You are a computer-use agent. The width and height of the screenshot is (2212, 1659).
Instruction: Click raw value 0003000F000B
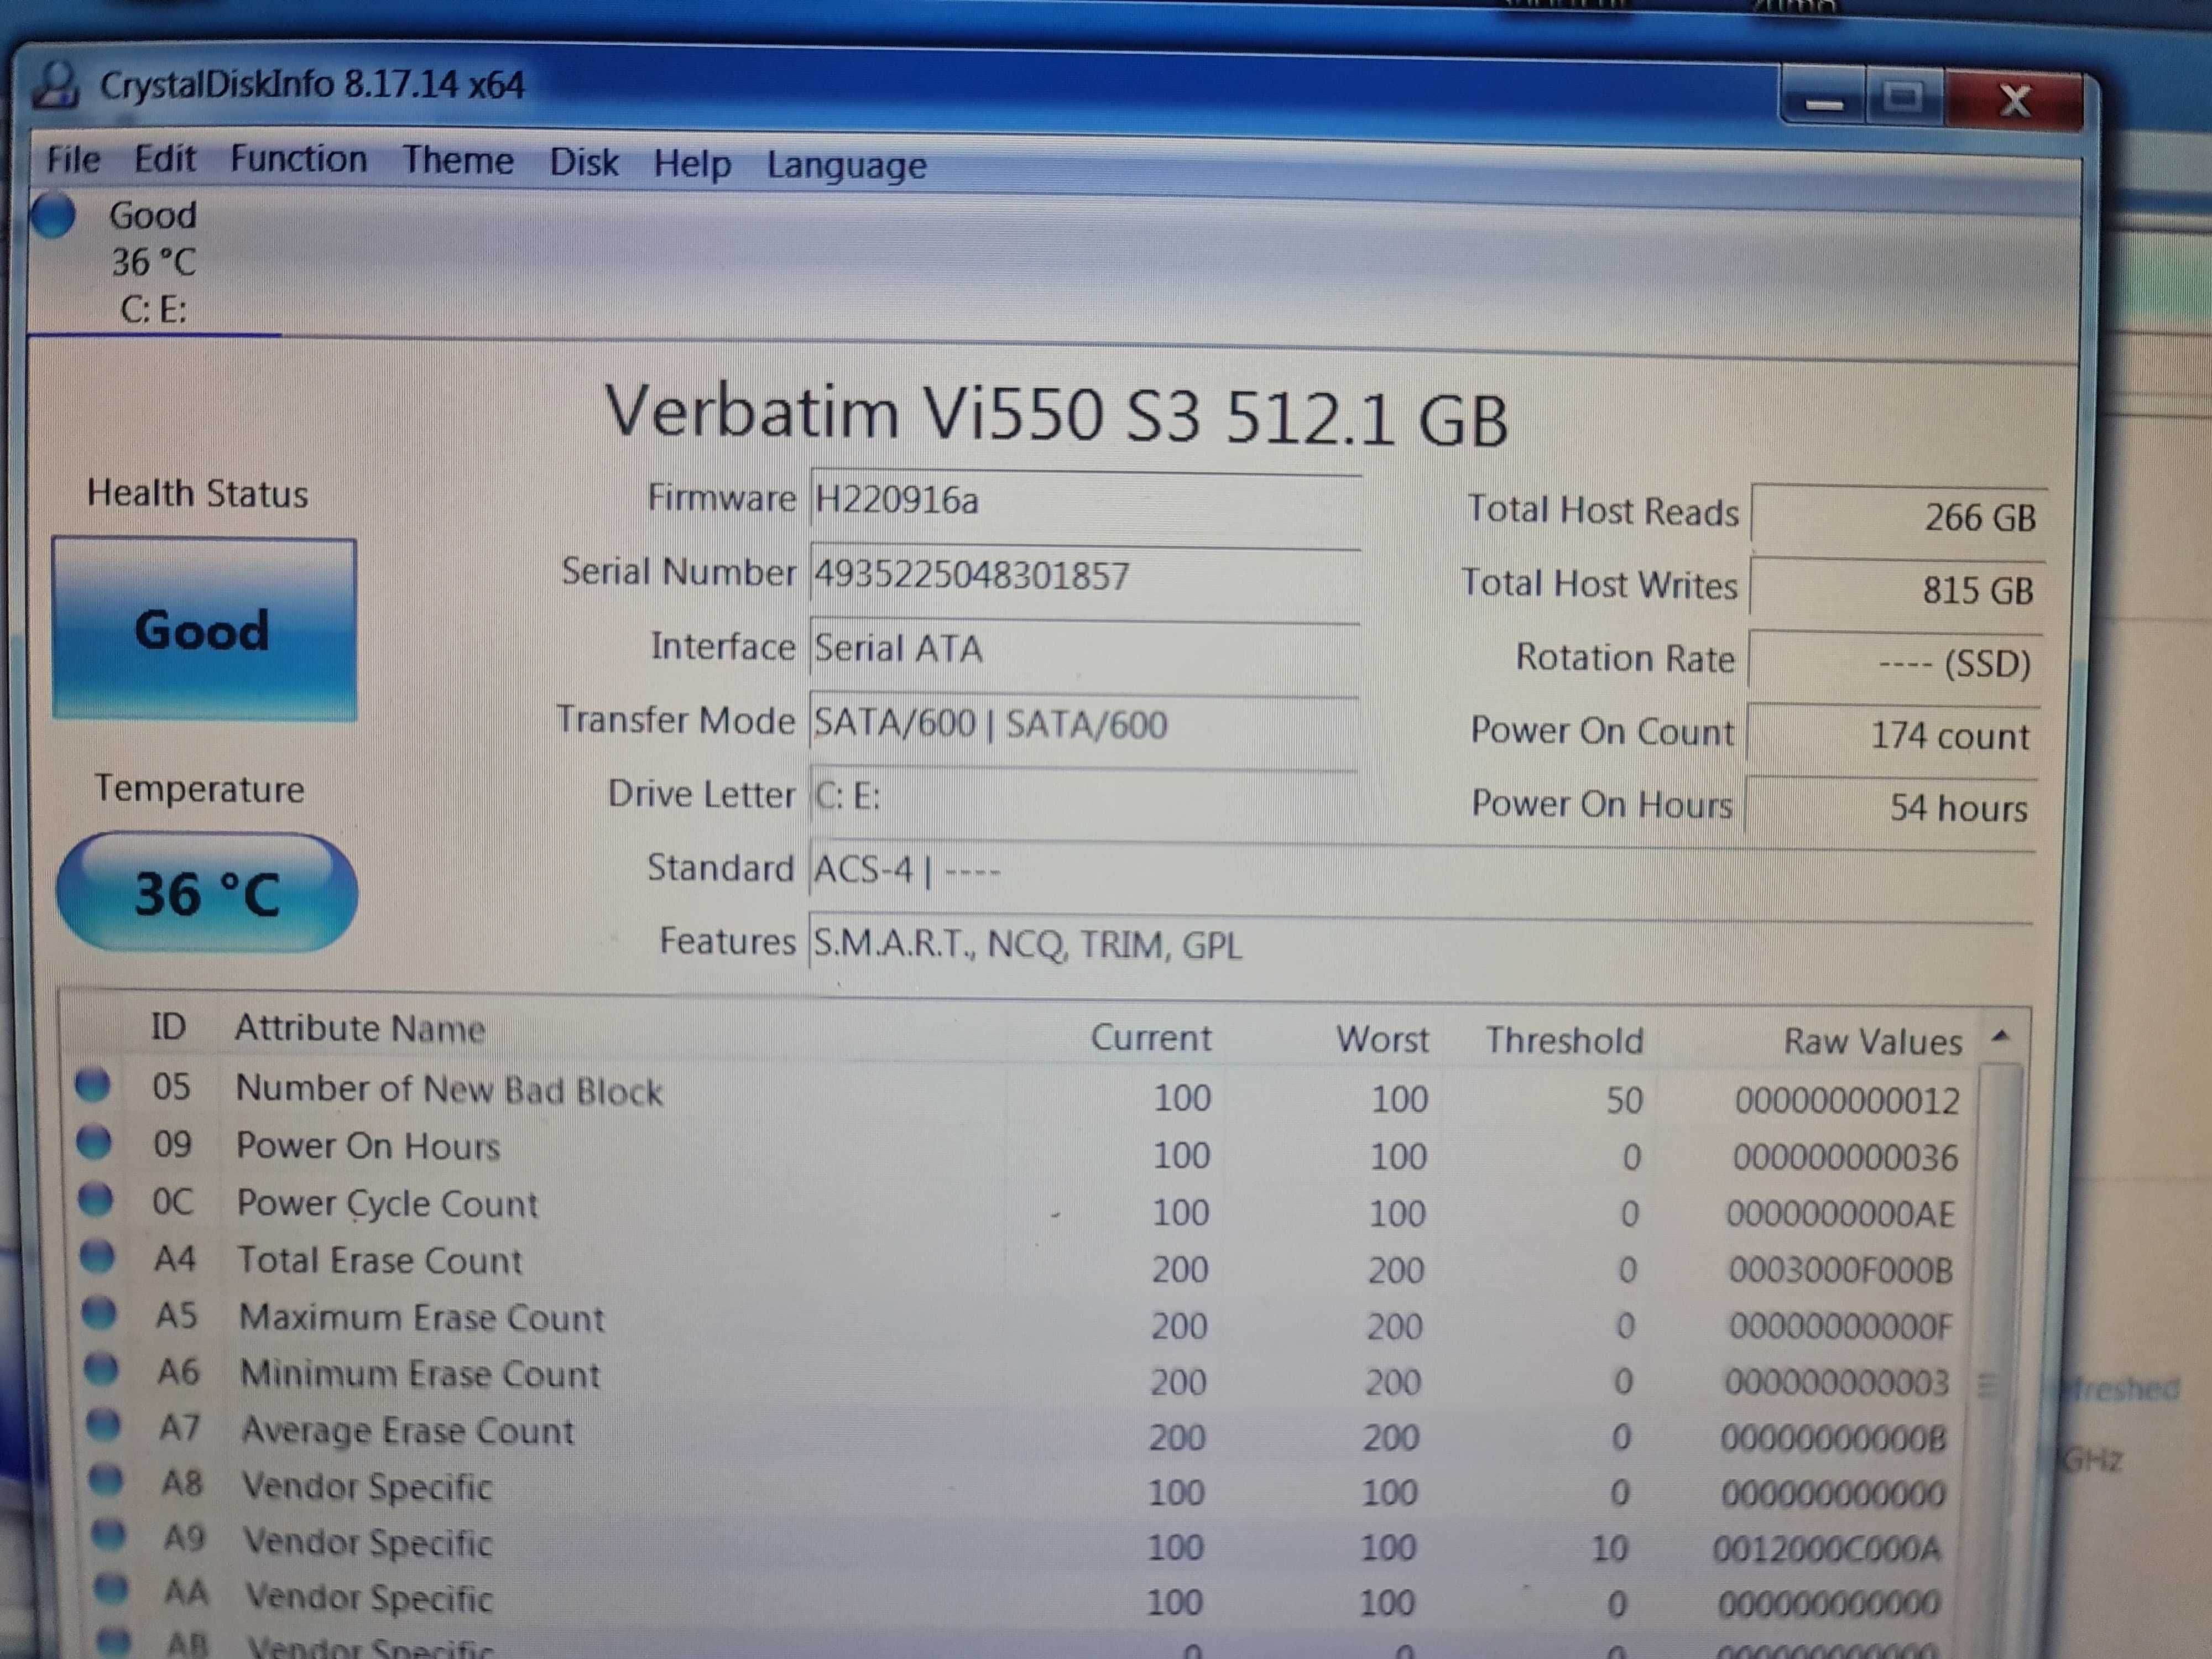coord(1840,1271)
